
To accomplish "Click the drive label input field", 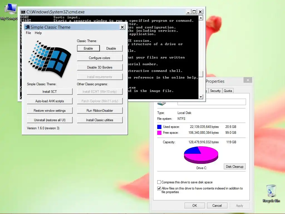I will tap(212, 102).
